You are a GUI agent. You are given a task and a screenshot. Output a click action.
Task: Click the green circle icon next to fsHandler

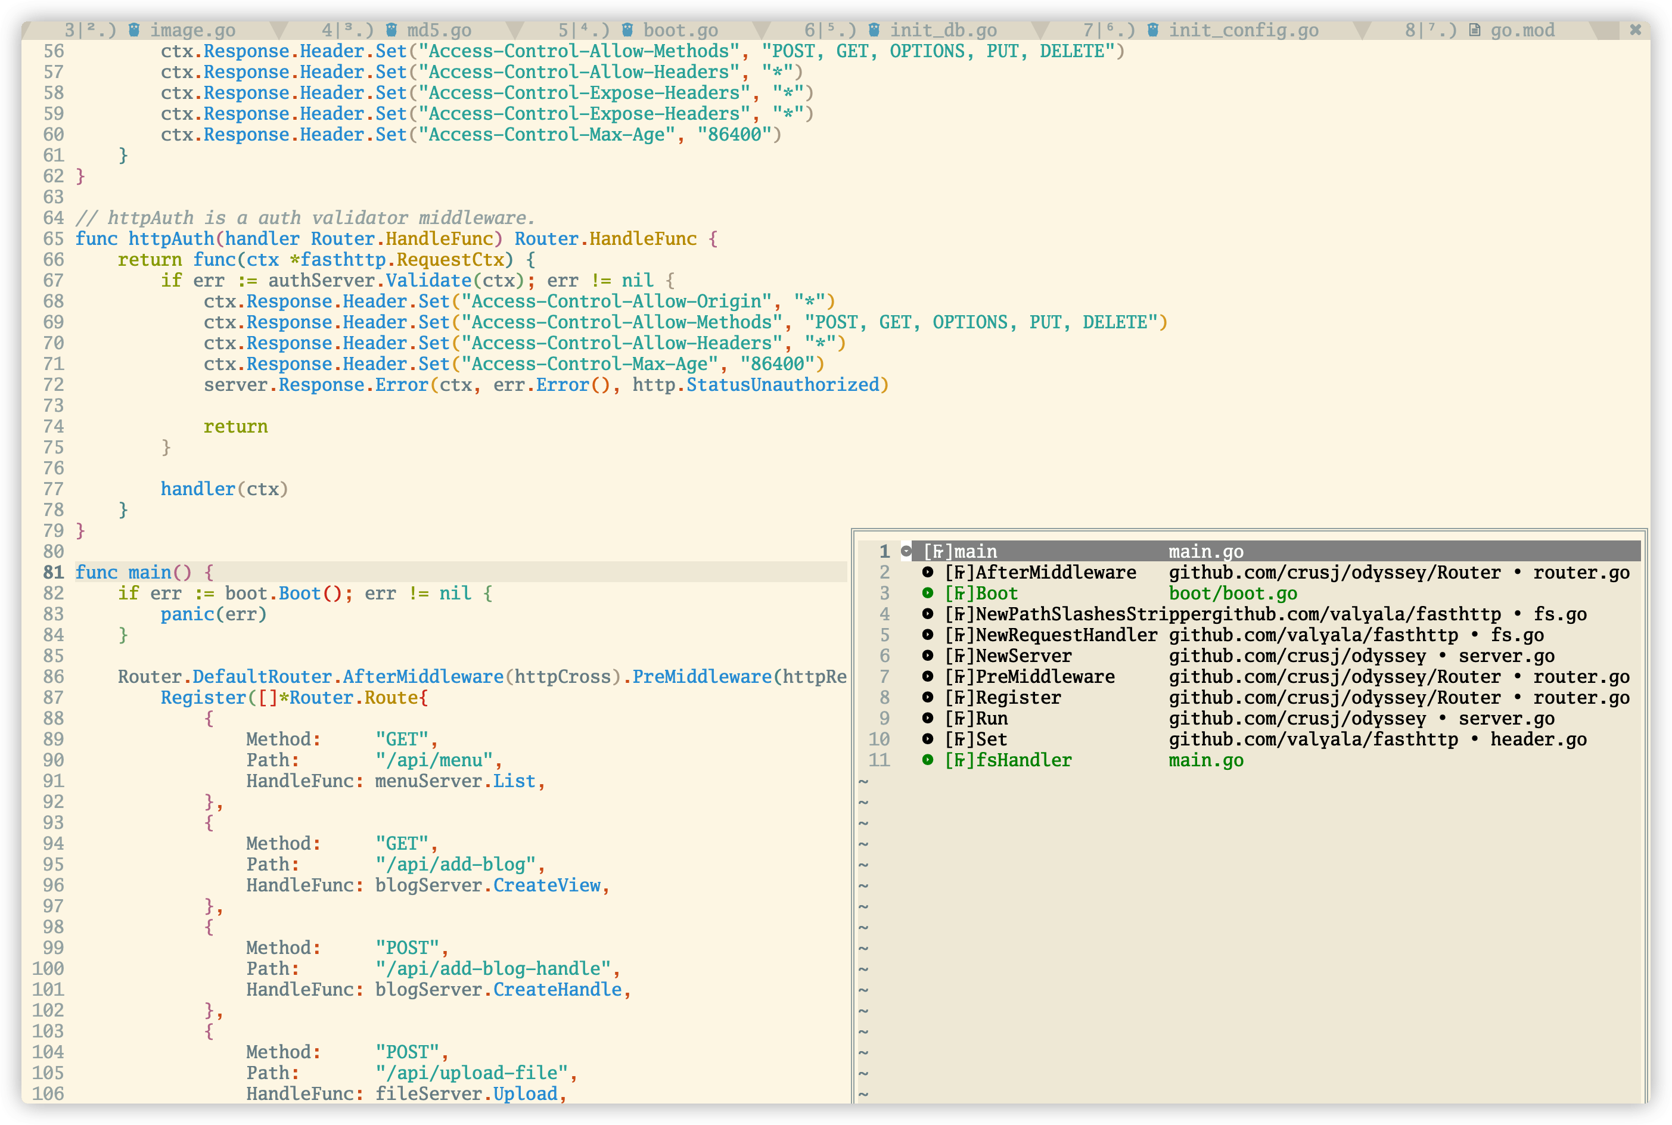click(927, 760)
